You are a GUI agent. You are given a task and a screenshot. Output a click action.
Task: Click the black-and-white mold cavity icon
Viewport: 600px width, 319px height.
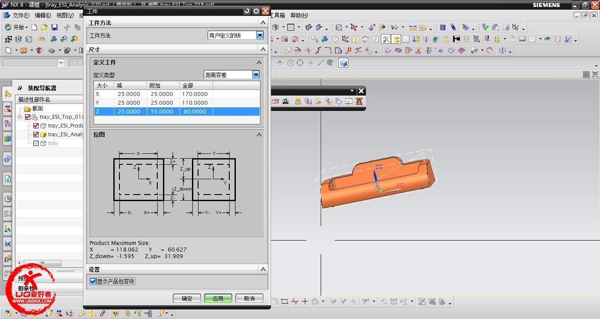[x=456, y=39]
